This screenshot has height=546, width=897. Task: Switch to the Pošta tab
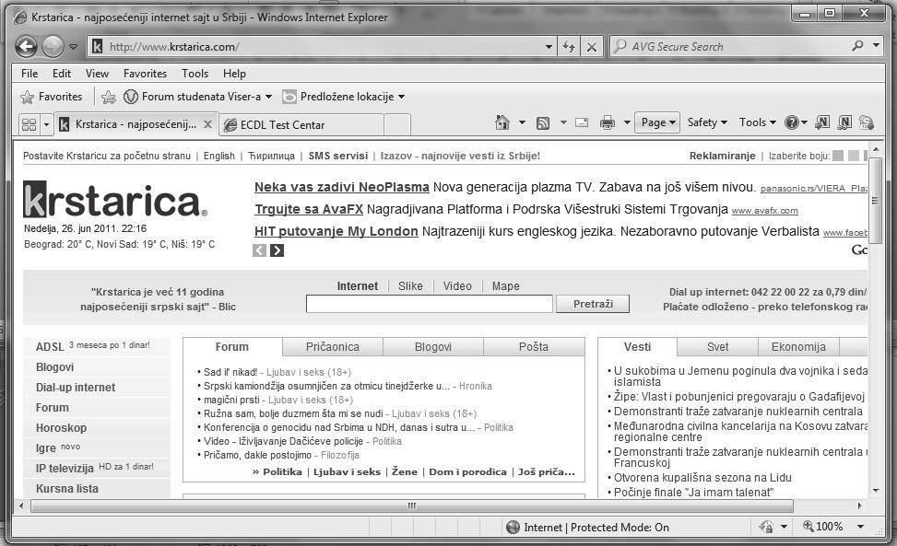(x=534, y=347)
